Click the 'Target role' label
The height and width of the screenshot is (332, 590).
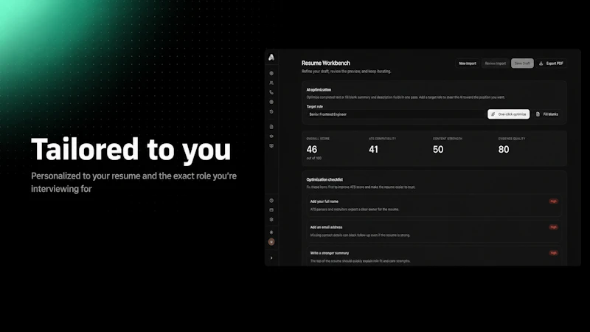315,106
